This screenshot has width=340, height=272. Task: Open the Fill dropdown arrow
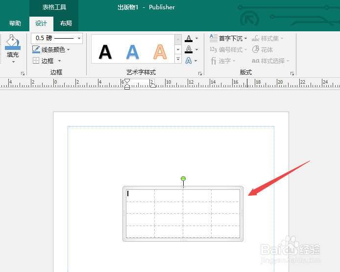(13, 62)
